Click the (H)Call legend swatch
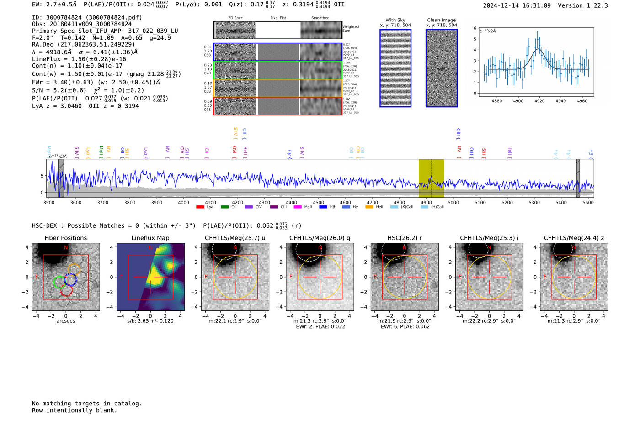The width and height of the screenshot is (640, 435). point(424,207)
